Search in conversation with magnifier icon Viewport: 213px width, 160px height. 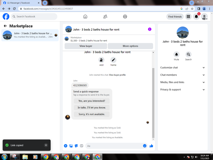[x=188, y=55]
